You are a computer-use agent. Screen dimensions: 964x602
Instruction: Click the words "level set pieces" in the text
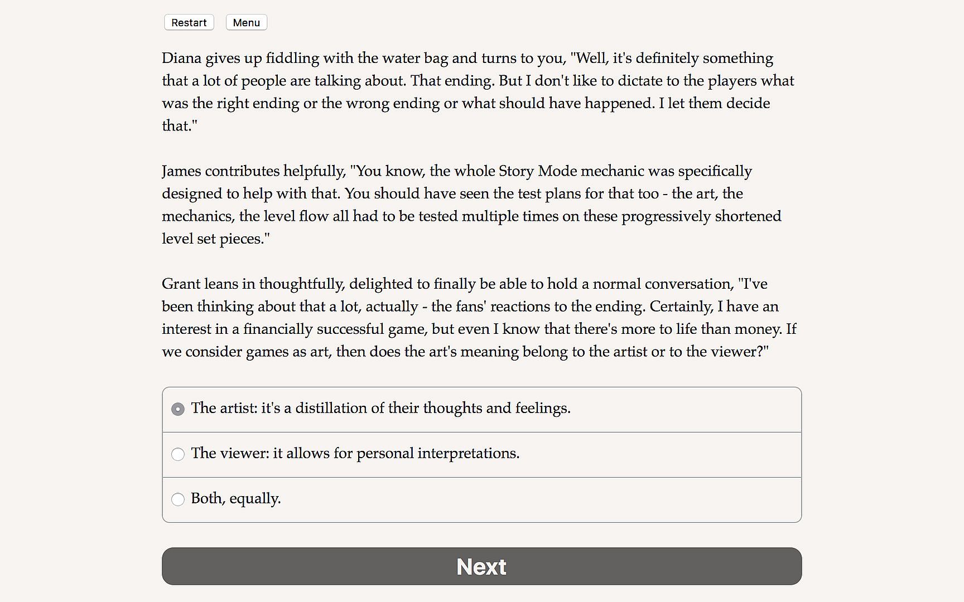tap(212, 239)
